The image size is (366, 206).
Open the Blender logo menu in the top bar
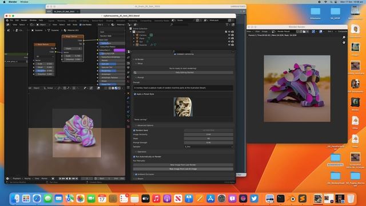[7, 21]
